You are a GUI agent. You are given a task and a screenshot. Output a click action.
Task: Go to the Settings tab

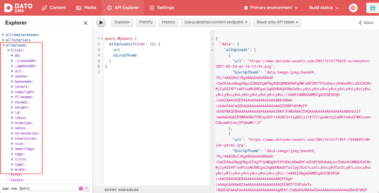161,8
